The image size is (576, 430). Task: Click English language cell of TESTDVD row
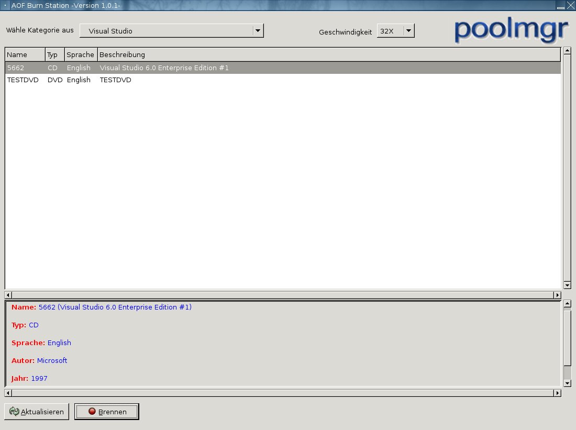79,80
